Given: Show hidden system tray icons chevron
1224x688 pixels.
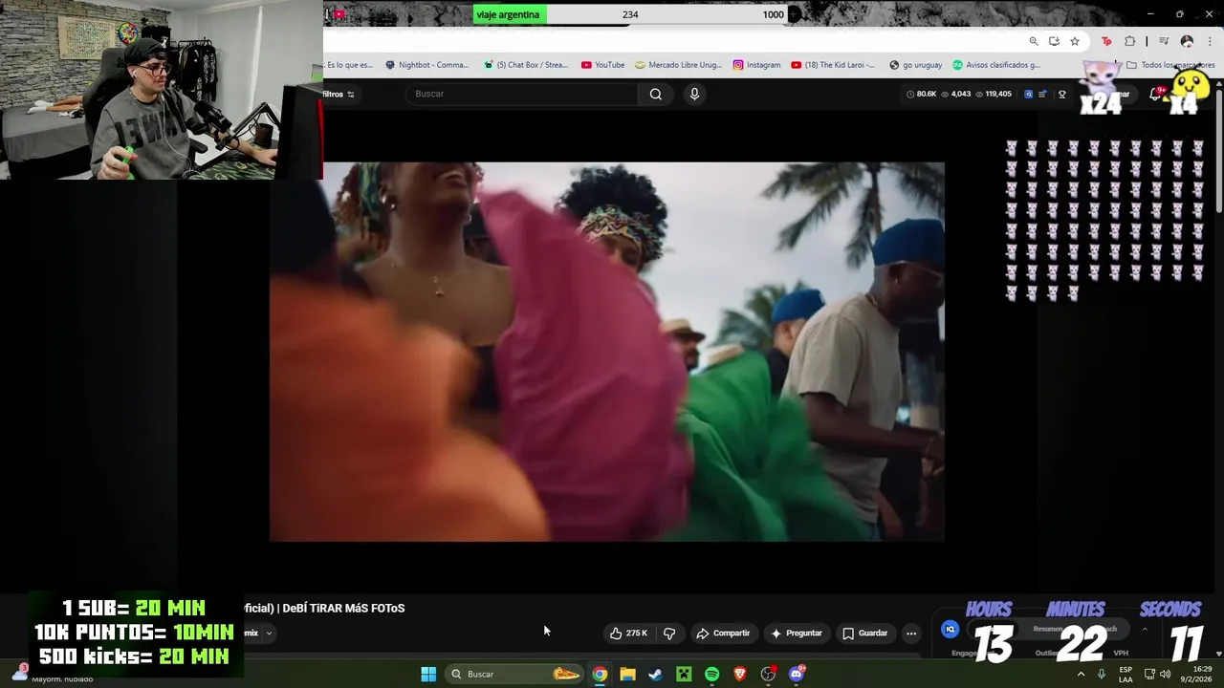Looking at the screenshot, I should (1082, 674).
